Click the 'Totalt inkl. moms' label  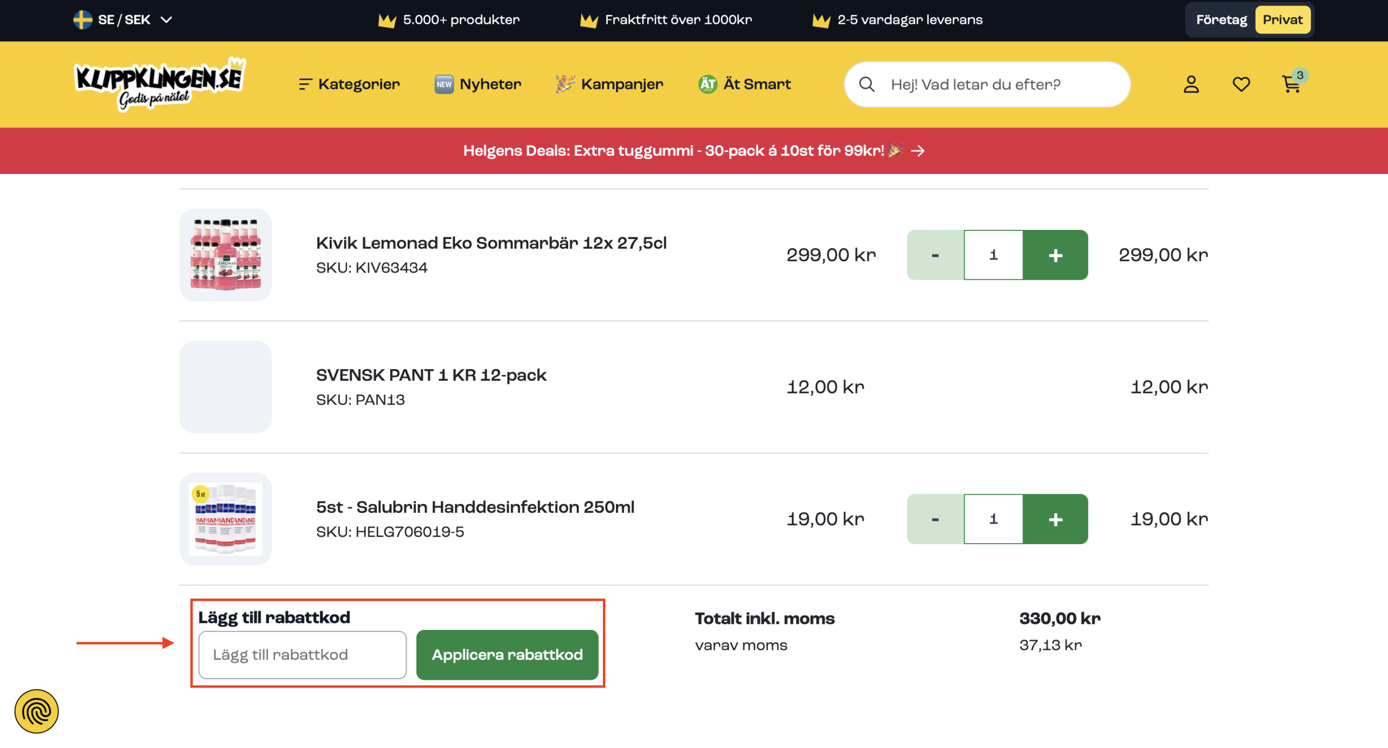pos(764,618)
